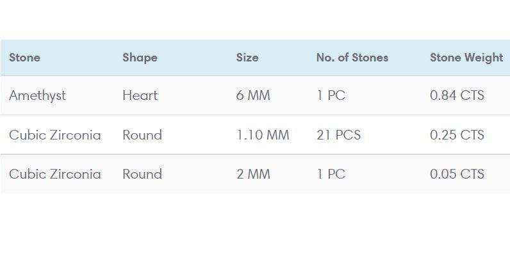Select Cubic Zirconia in second row

(x=54, y=135)
